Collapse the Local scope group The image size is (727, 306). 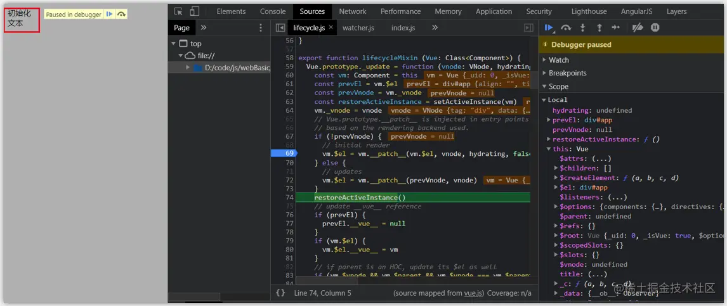click(x=544, y=99)
